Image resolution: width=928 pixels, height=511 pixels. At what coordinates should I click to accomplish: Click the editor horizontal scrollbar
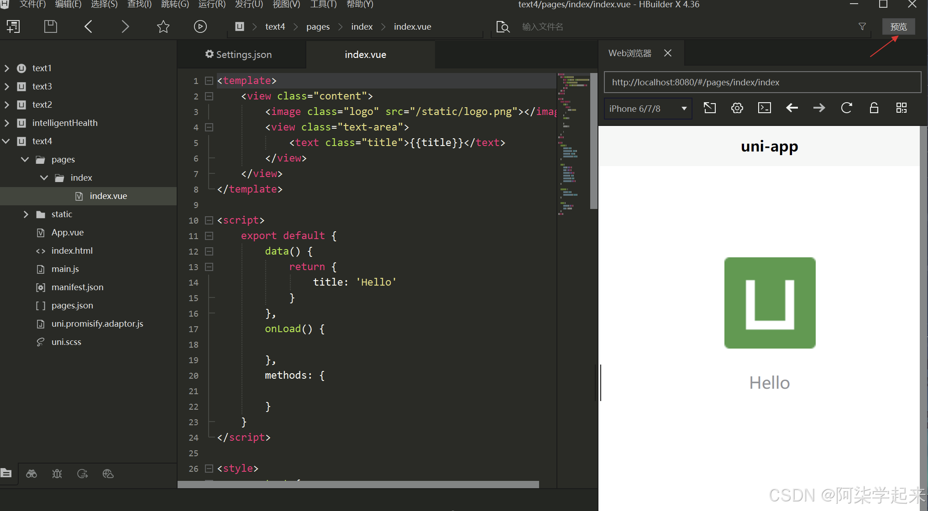point(358,485)
